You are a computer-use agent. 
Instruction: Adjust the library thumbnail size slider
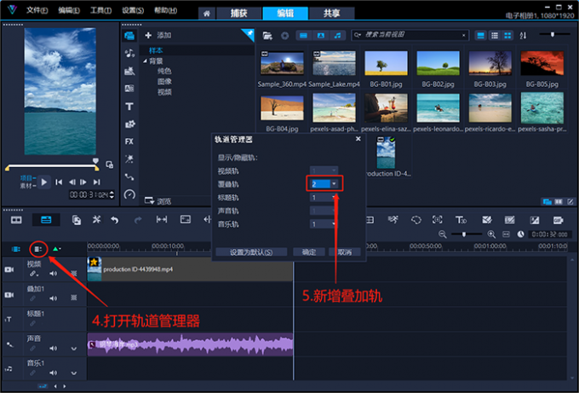click(x=553, y=34)
